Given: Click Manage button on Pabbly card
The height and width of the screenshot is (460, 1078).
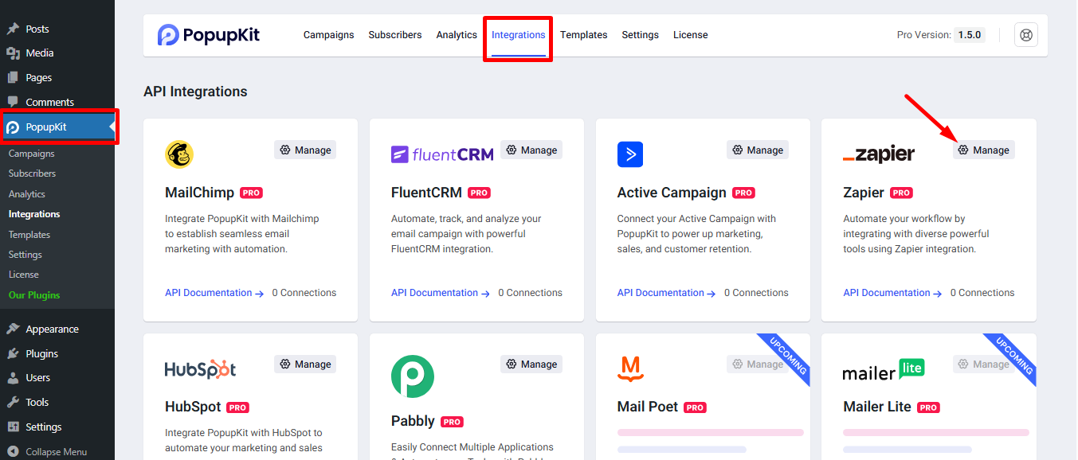Looking at the screenshot, I should (531, 364).
